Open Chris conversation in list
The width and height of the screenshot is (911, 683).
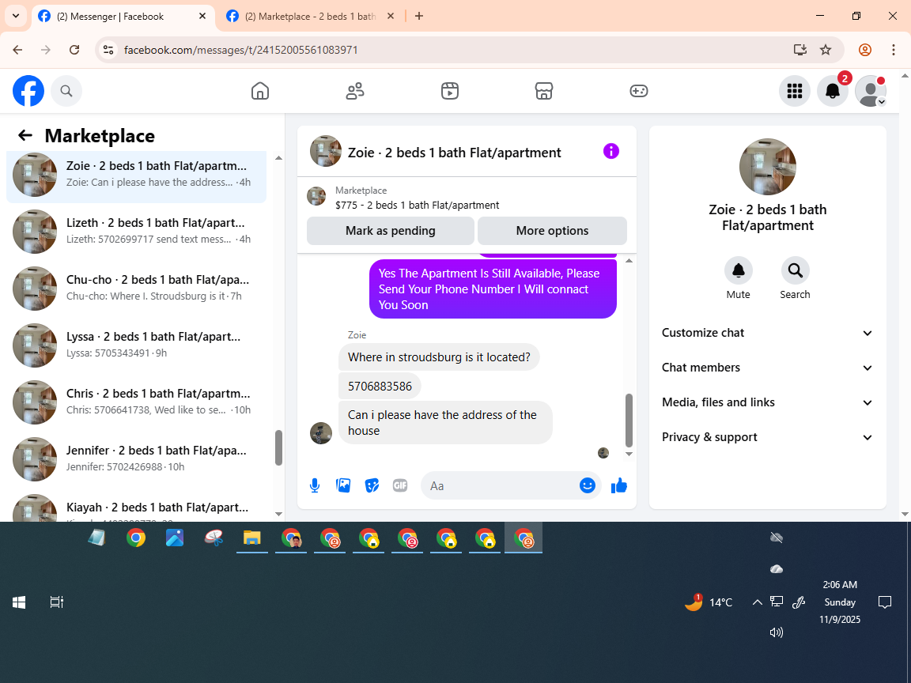tap(137, 402)
